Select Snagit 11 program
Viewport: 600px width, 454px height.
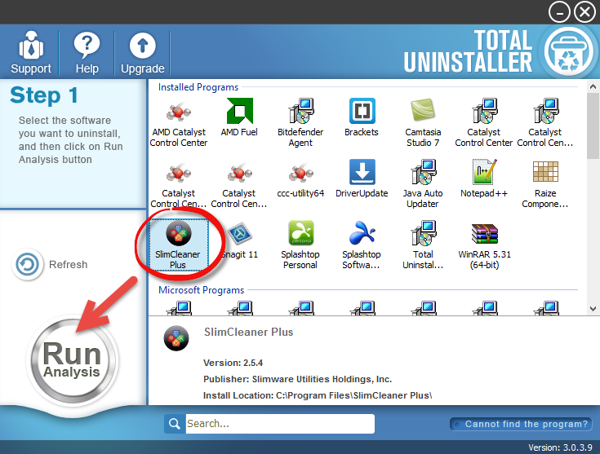[x=239, y=240]
